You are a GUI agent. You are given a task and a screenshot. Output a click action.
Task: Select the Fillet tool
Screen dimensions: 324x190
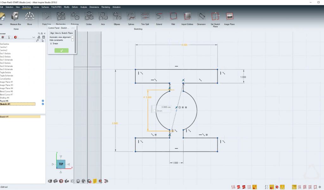tap(173, 16)
